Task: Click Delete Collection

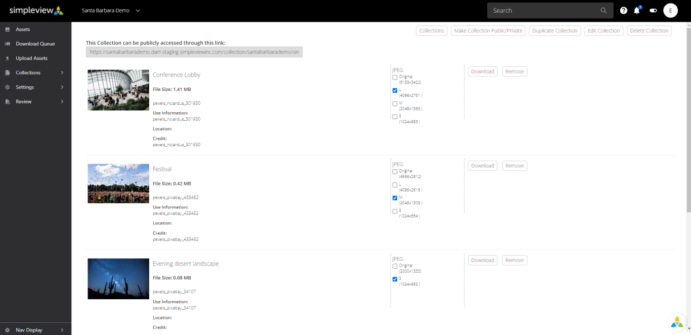Action: [x=649, y=31]
